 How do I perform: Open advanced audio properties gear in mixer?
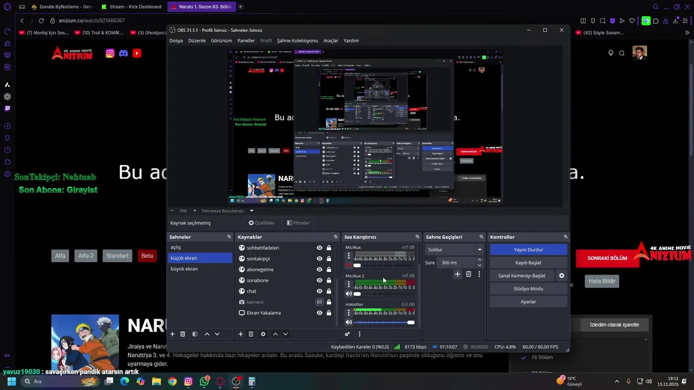click(x=348, y=334)
